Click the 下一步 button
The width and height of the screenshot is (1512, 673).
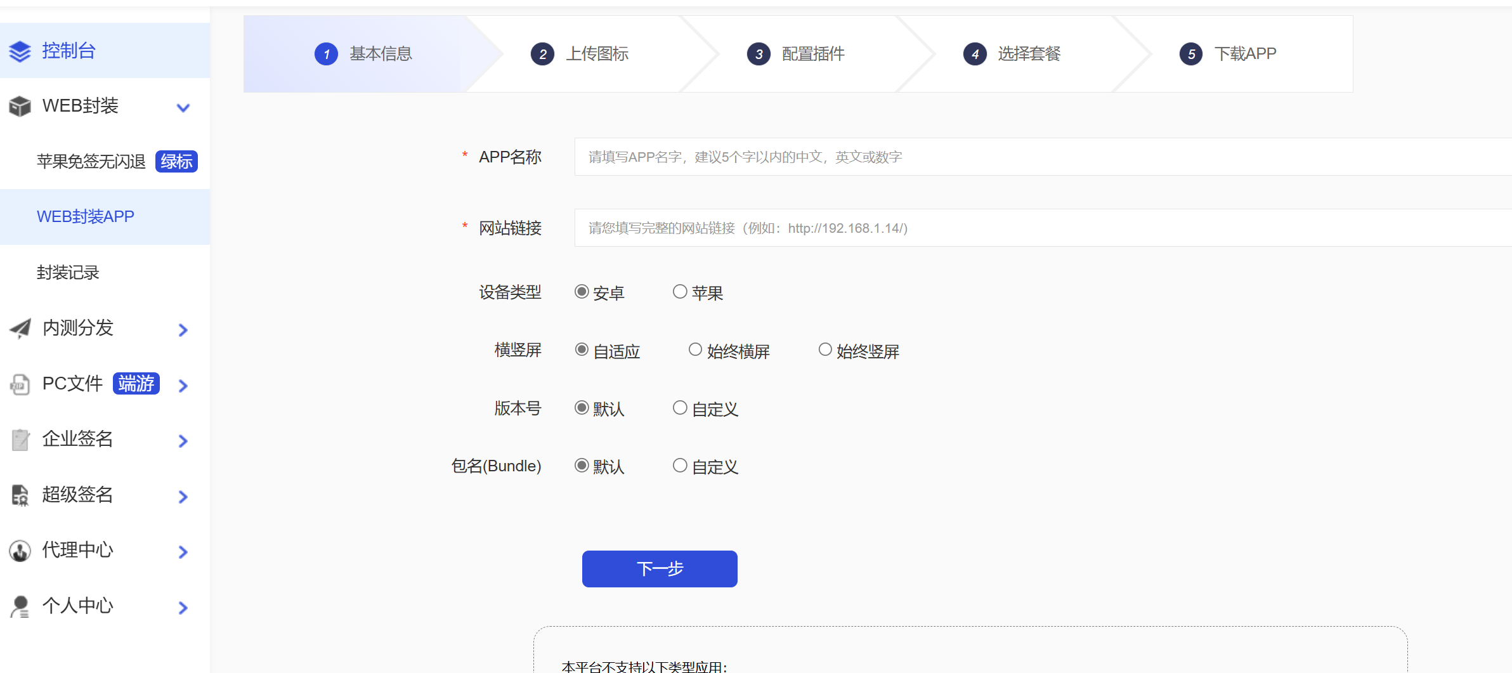point(660,569)
